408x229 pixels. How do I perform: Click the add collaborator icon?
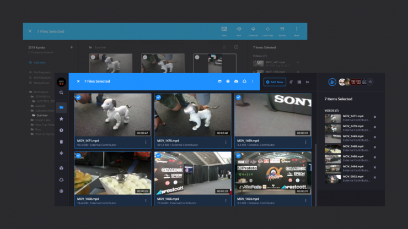pos(332,82)
